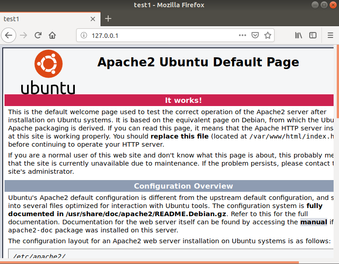The height and width of the screenshot is (264, 339).
Task: Reload the current page
Action: point(38,35)
